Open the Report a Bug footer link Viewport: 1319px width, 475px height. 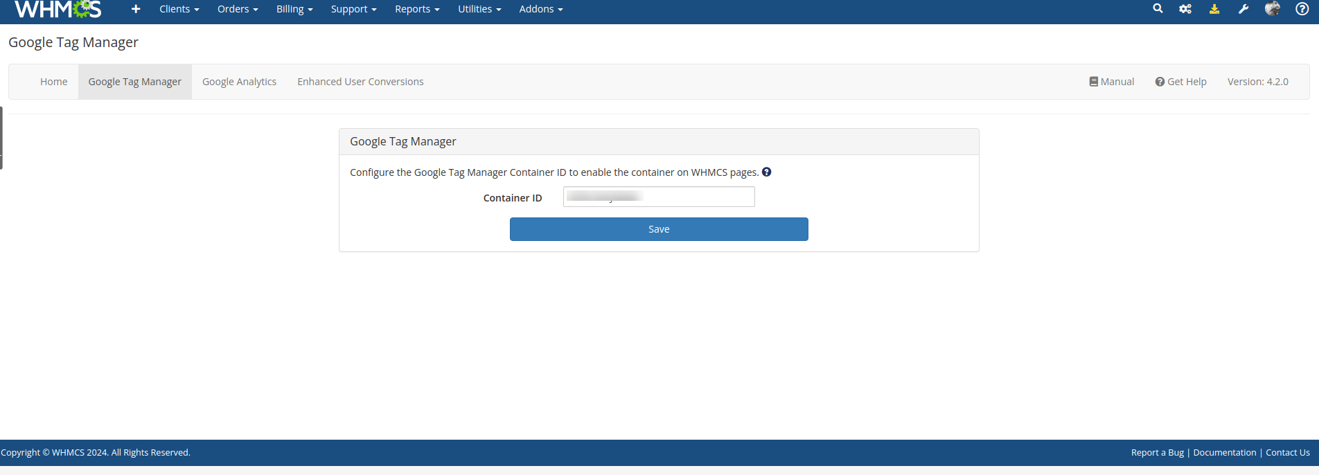1158,452
